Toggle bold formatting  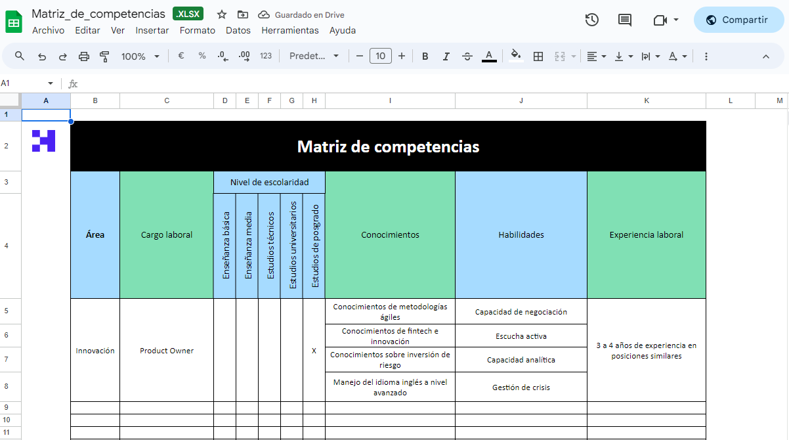point(425,56)
